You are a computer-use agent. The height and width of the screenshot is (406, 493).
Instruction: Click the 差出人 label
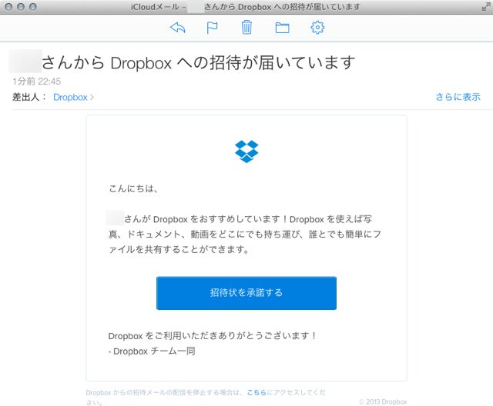29,97
